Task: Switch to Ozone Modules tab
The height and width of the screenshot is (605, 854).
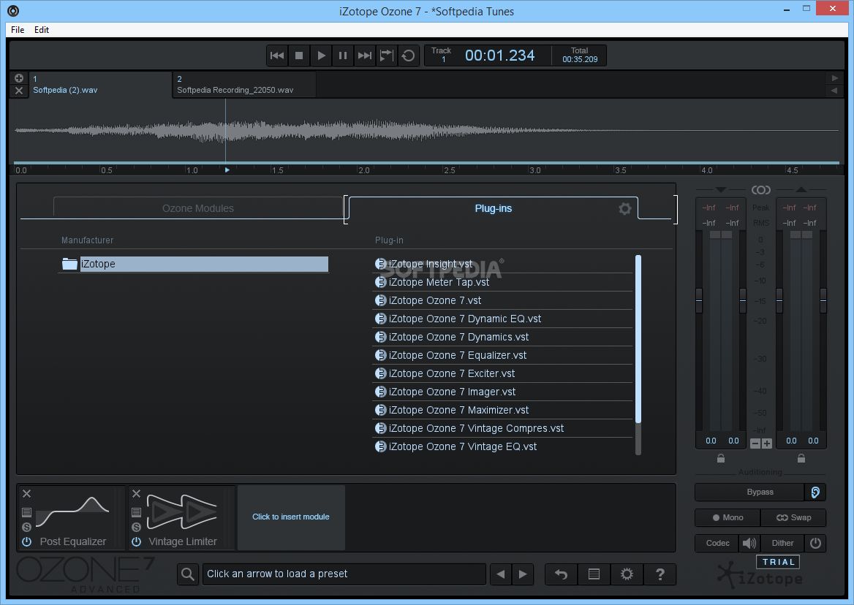Action: (x=197, y=208)
